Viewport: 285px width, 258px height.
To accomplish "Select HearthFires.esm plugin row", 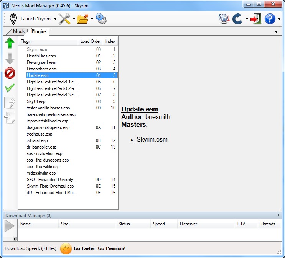I will tap(72, 56).
